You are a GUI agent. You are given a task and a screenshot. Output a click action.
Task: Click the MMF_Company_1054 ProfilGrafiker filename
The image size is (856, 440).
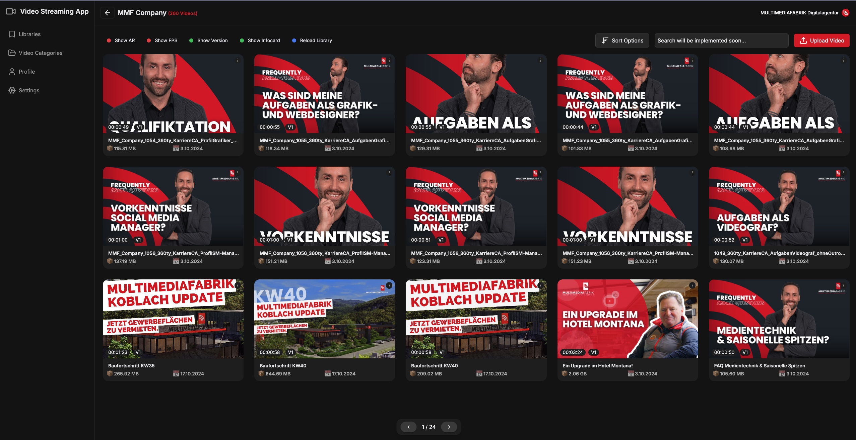pyautogui.click(x=173, y=141)
